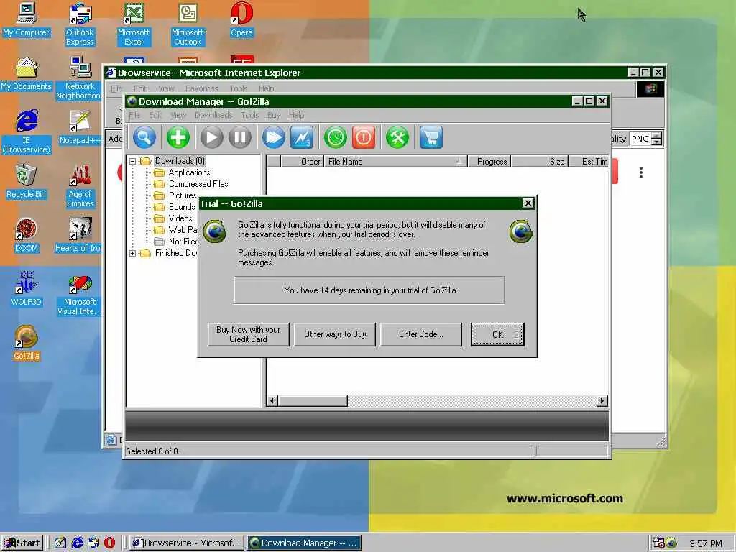Click the blue shopping cart buy icon
The image size is (736, 552).
[431, 137]
